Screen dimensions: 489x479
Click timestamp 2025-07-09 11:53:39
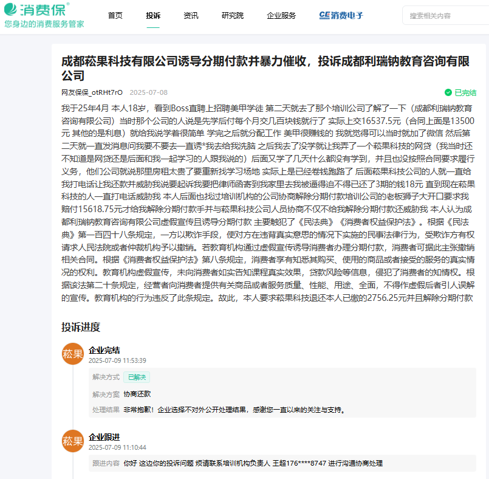pos(117,360)
